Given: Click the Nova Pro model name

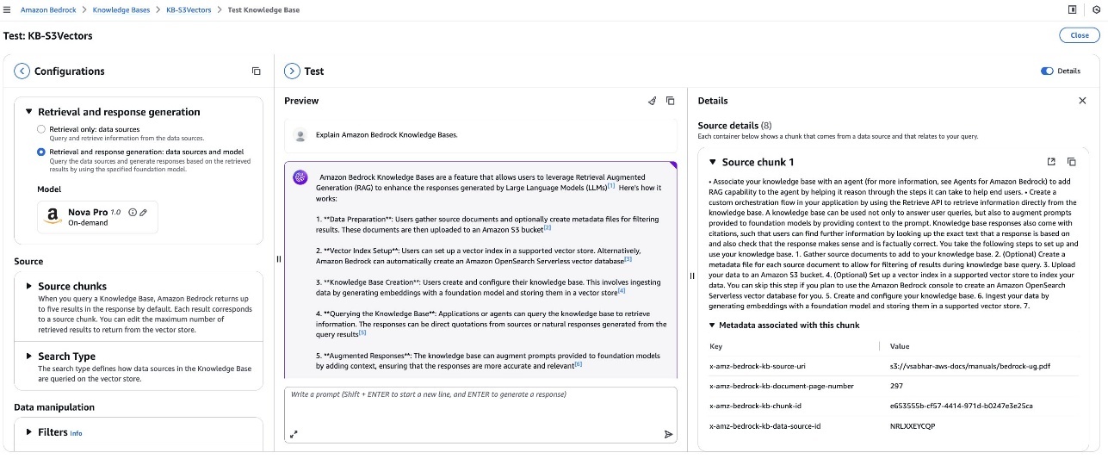Looking at the screenshot, I should pos(88,213).
